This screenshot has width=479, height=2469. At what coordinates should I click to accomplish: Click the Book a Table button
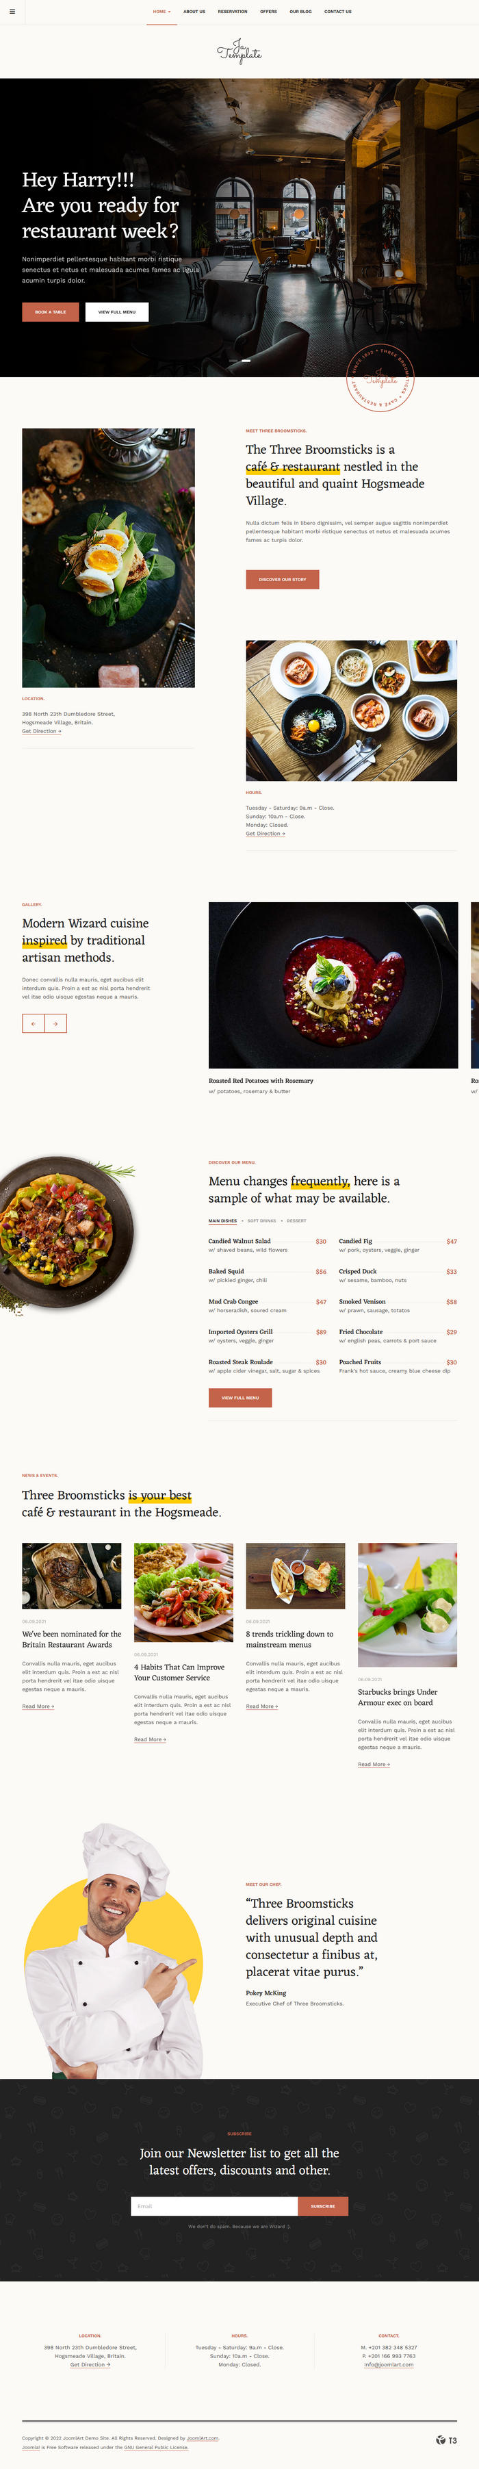tap(51, 311)
